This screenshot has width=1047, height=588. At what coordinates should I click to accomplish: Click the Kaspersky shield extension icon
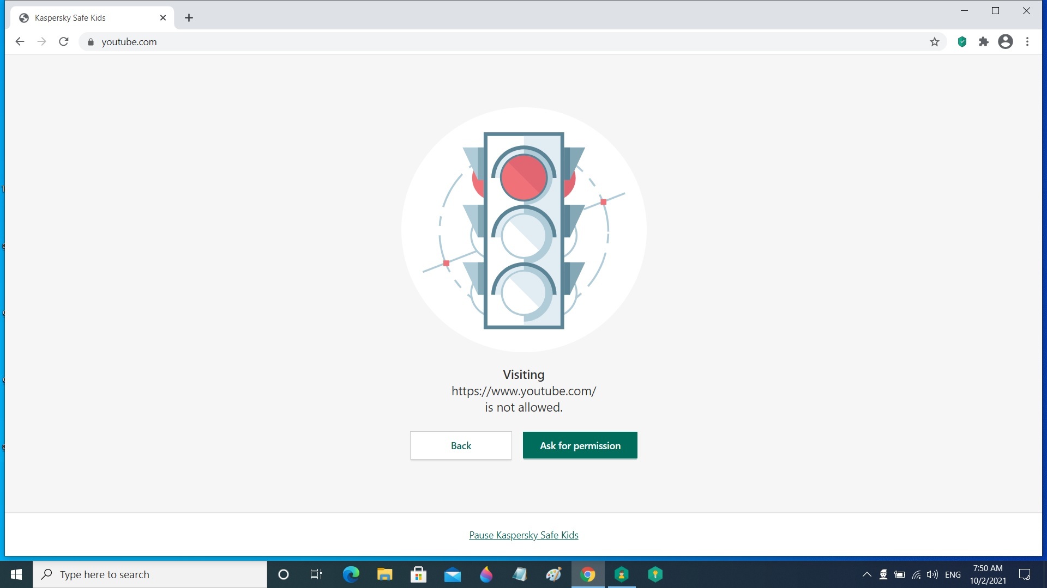[x=962, y=42]
